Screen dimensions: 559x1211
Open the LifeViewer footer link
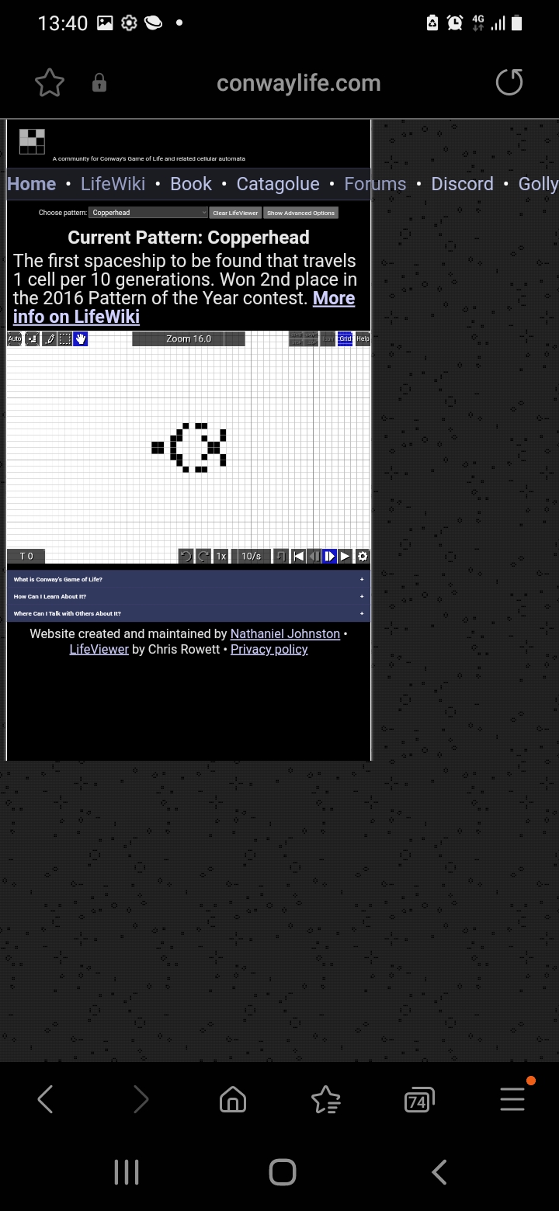tap(99, 649)
